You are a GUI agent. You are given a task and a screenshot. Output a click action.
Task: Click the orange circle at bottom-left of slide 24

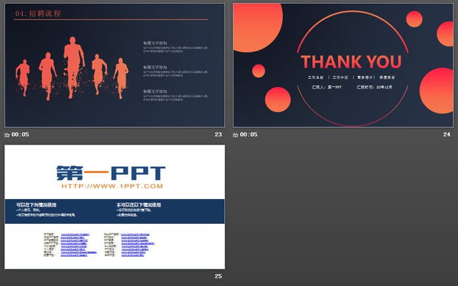click(x=277, y=99)
